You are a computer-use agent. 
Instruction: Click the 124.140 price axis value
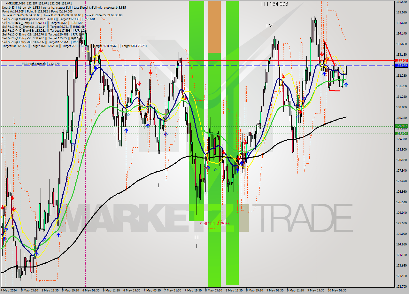401,255
